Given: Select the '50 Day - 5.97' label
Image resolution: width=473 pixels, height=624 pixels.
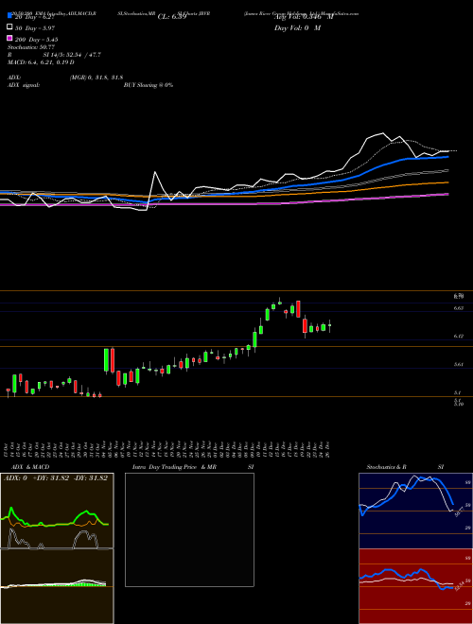Looking at the screenshot, I should click(x=35, y=27).
